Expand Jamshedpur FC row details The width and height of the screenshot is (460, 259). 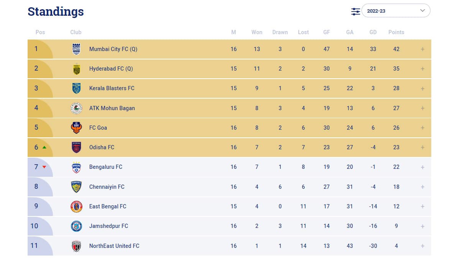click(422, 226)
